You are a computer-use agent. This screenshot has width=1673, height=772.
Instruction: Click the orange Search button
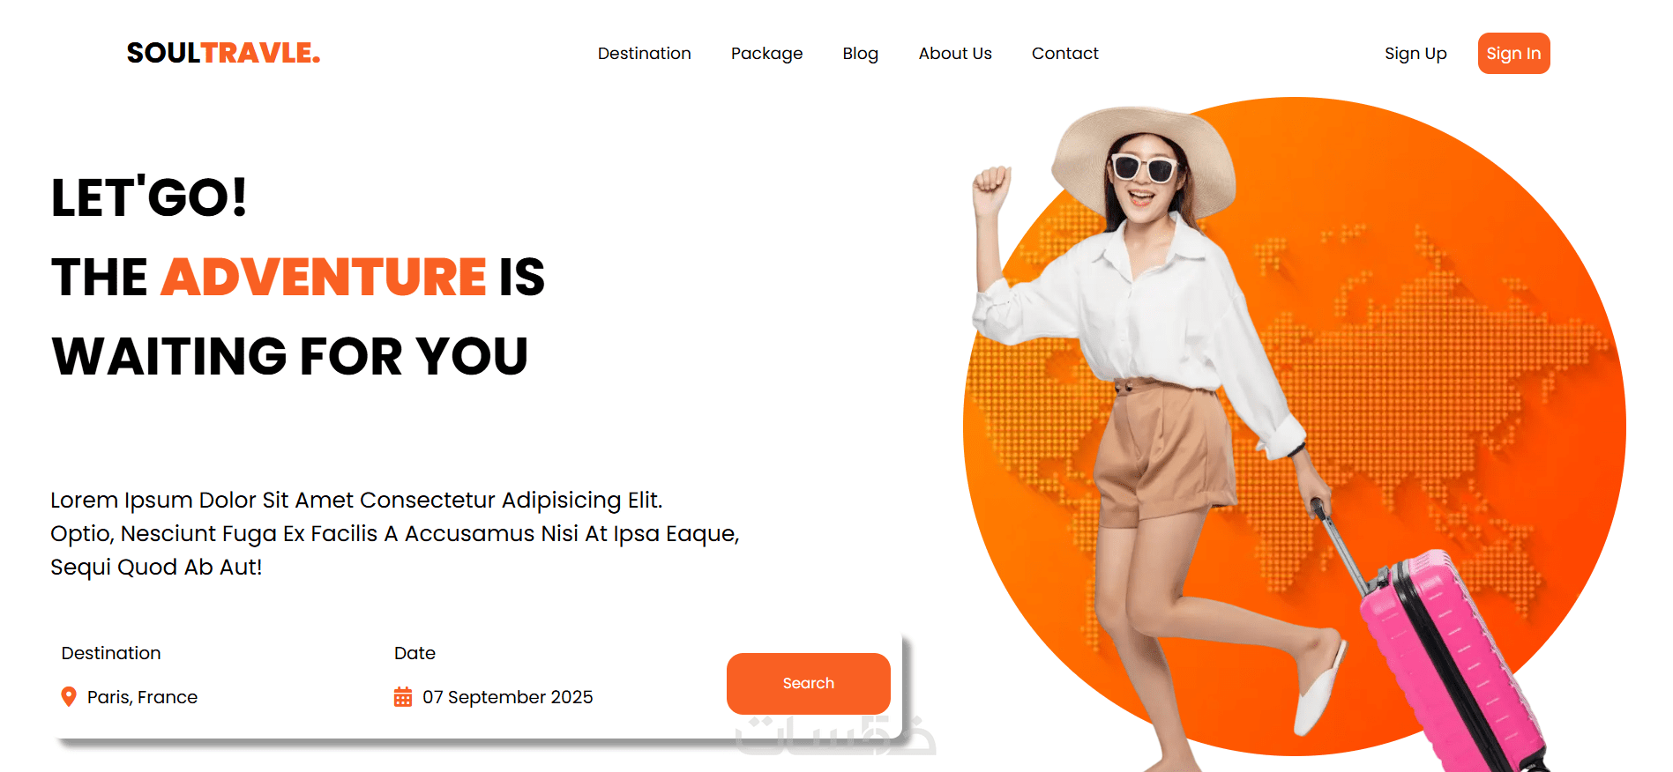(808, 683)
